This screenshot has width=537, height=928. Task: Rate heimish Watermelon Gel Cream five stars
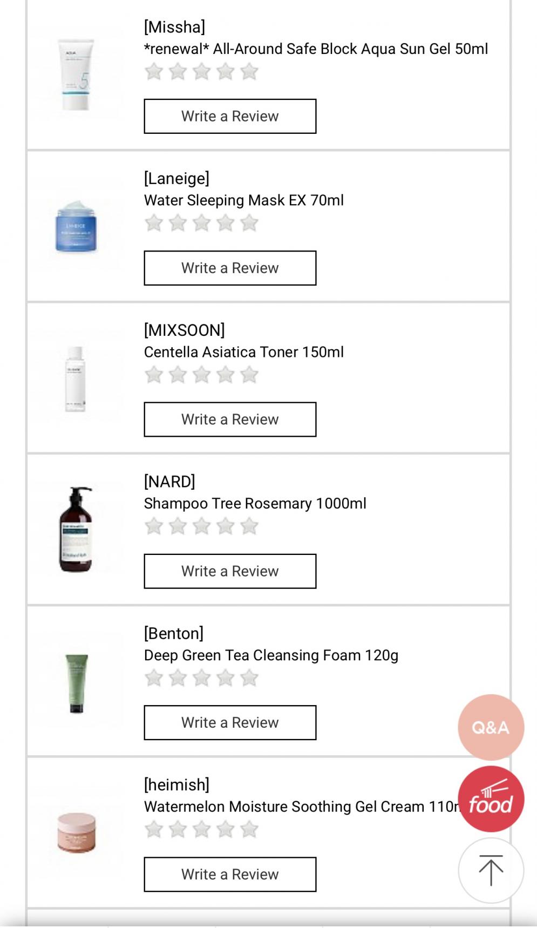[x=249, y=829]
